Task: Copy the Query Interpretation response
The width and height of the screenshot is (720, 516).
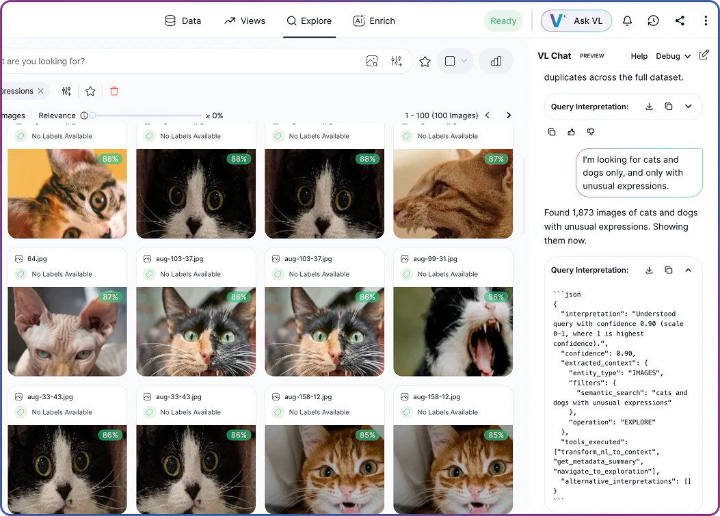Action: (669, 106)
